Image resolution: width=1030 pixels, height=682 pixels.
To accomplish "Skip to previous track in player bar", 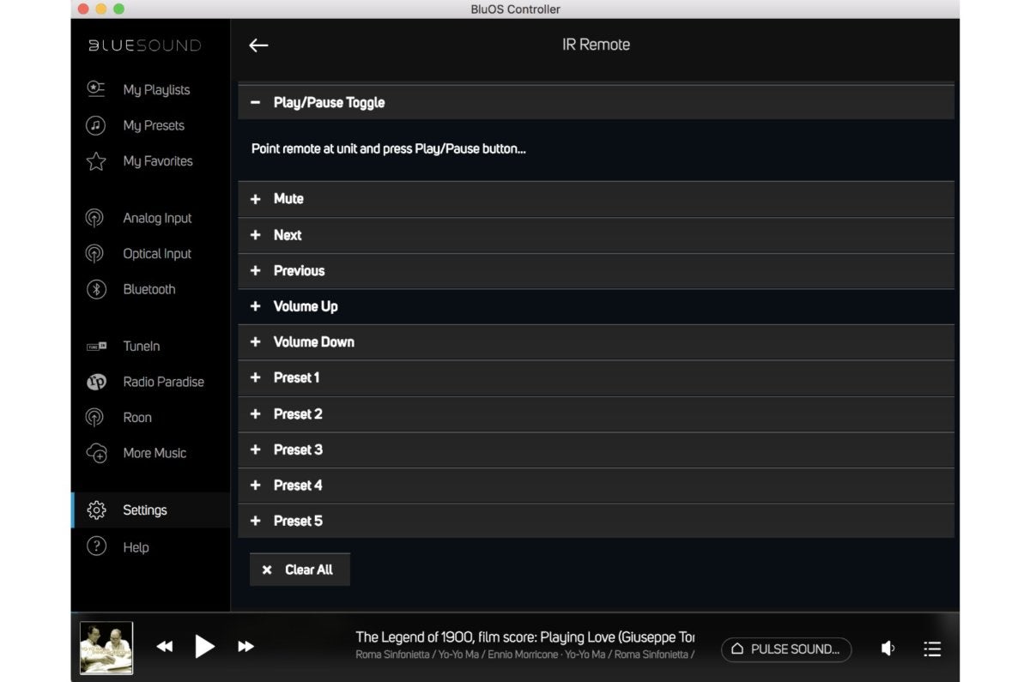I will click(164, 647).
